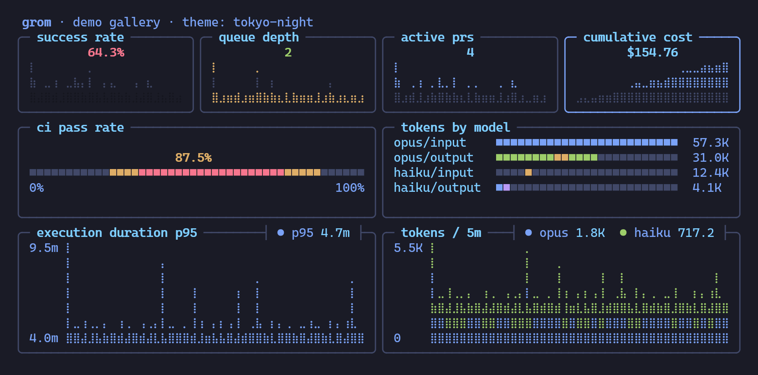Select the opus/input row label
The height and width of the screenshot is (375, 758).
tap(430, 143)
